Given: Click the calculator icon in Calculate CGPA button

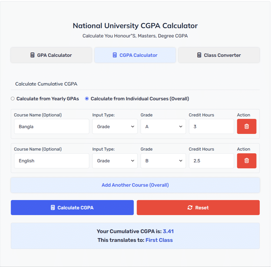Looking at the screenshot, I should click(x=53, y=207).
